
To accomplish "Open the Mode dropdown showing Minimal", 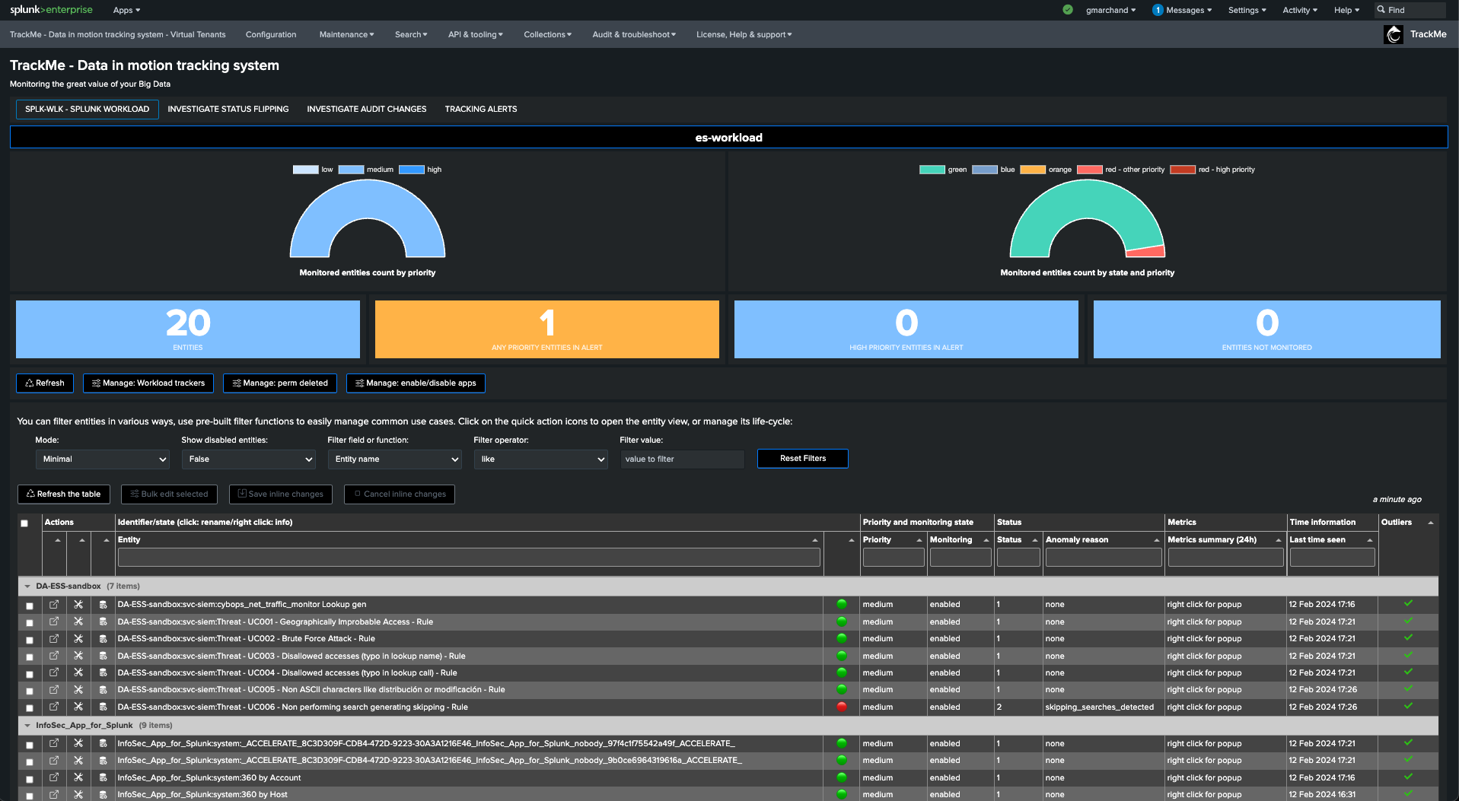I will [x=103, y=459].
